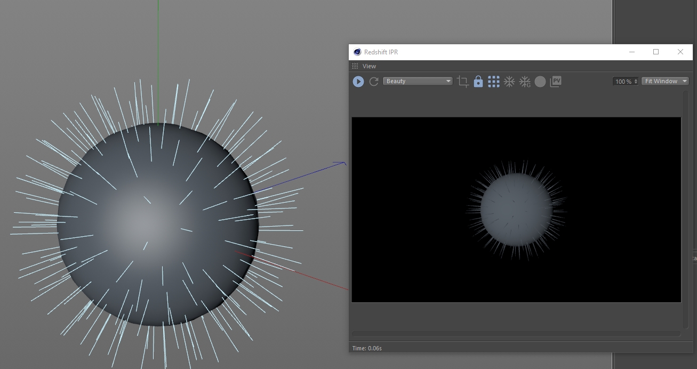Click the Redshift IPR render preview image
697x369 pixels.
tap(516, 210)
